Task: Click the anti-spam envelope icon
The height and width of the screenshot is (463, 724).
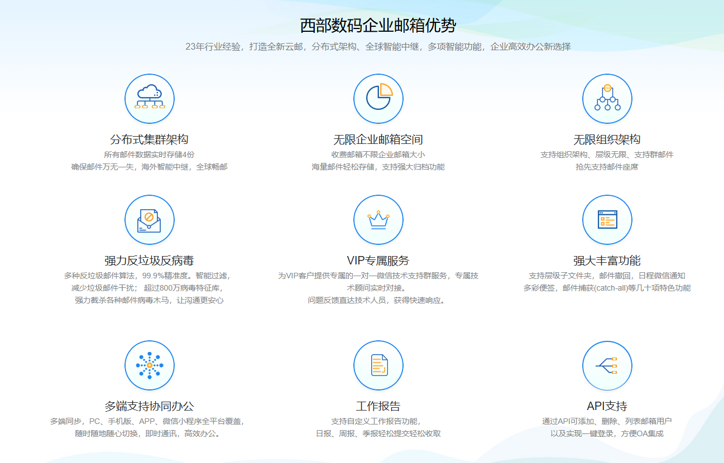Action: coord(150,219)
